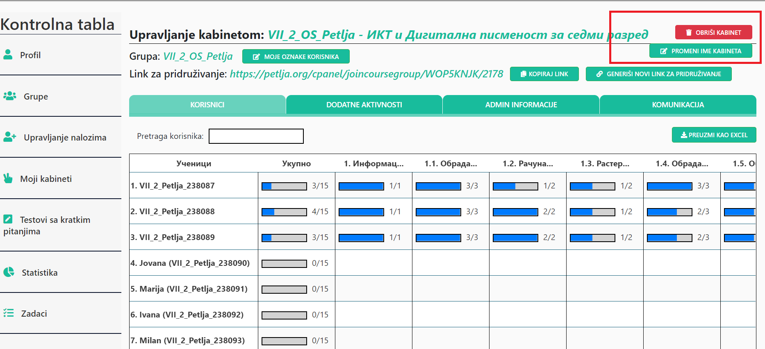Click the join link petlja.org URL
The image size is (765, 349).
click(366, 74)
